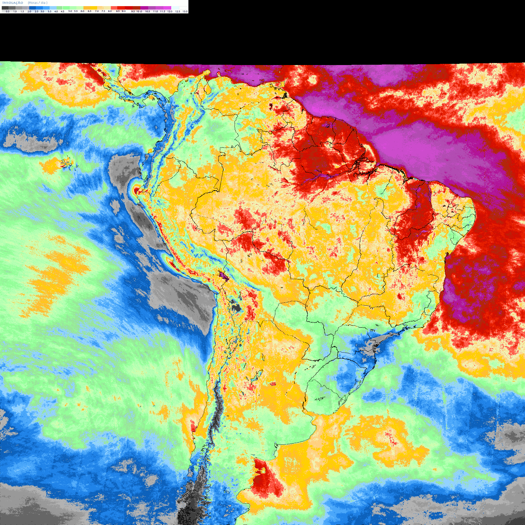Select the 3.0 legend value label

point(42,11)
